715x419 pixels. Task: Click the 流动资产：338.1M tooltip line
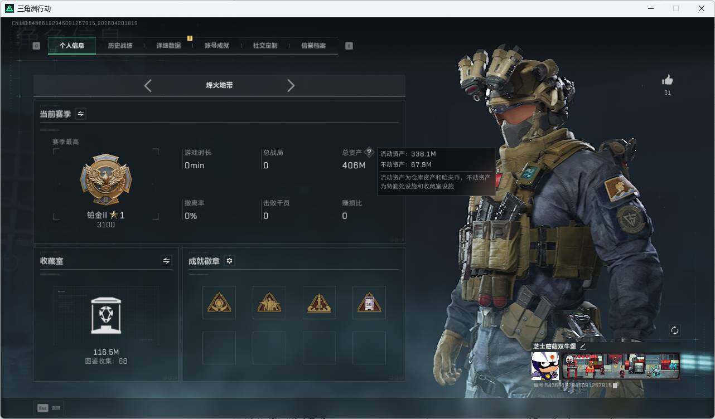coord(408,154)
